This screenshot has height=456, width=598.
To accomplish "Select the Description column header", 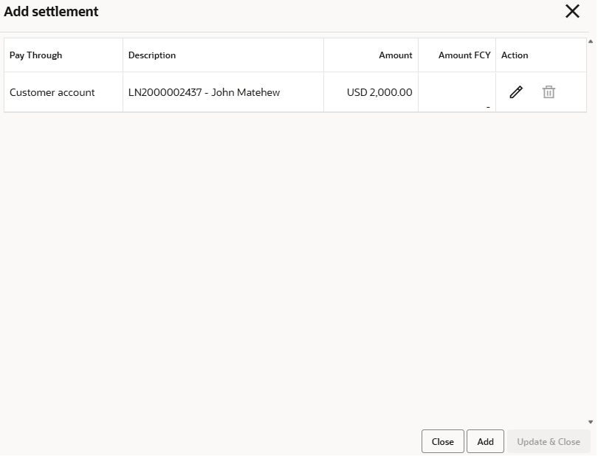I will pos(224,55).
